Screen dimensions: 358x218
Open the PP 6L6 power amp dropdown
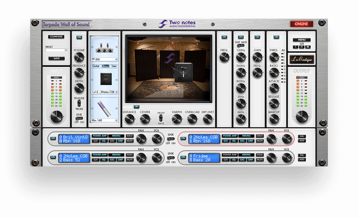(x=104, y=59)
